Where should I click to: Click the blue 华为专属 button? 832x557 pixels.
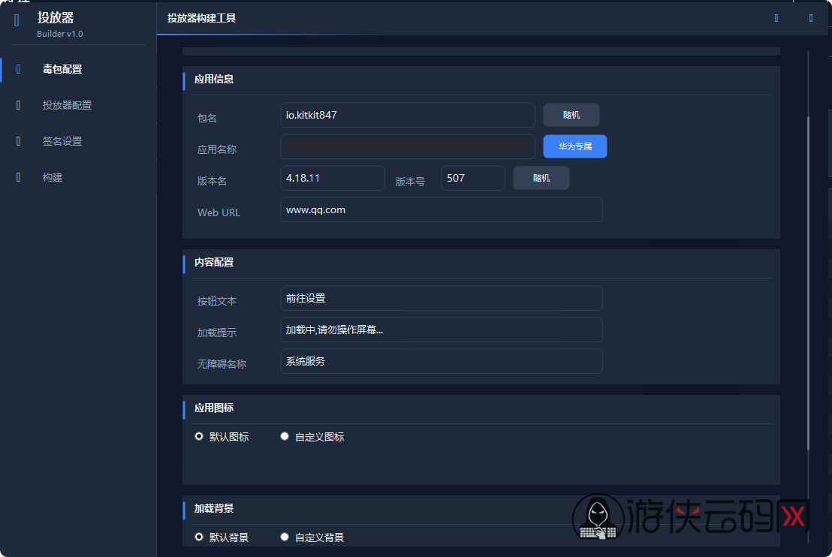pyautogui.click(x=574, y=146)
